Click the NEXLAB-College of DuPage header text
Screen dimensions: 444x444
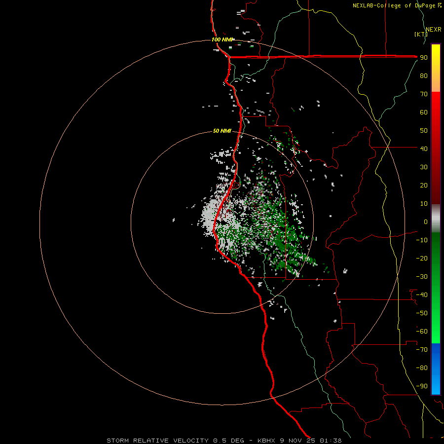394,5
